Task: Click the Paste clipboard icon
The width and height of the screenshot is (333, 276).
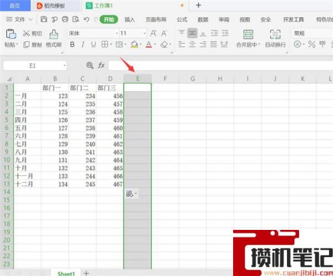Action: click(x=11, y=34)
